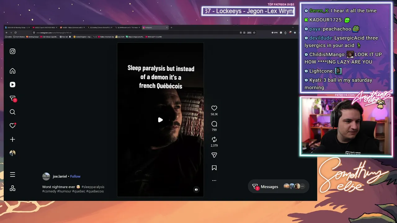Expand the browser tab list chevron
Screen dimensions: 397x223
pyautogui.click(x=293, y=28)
